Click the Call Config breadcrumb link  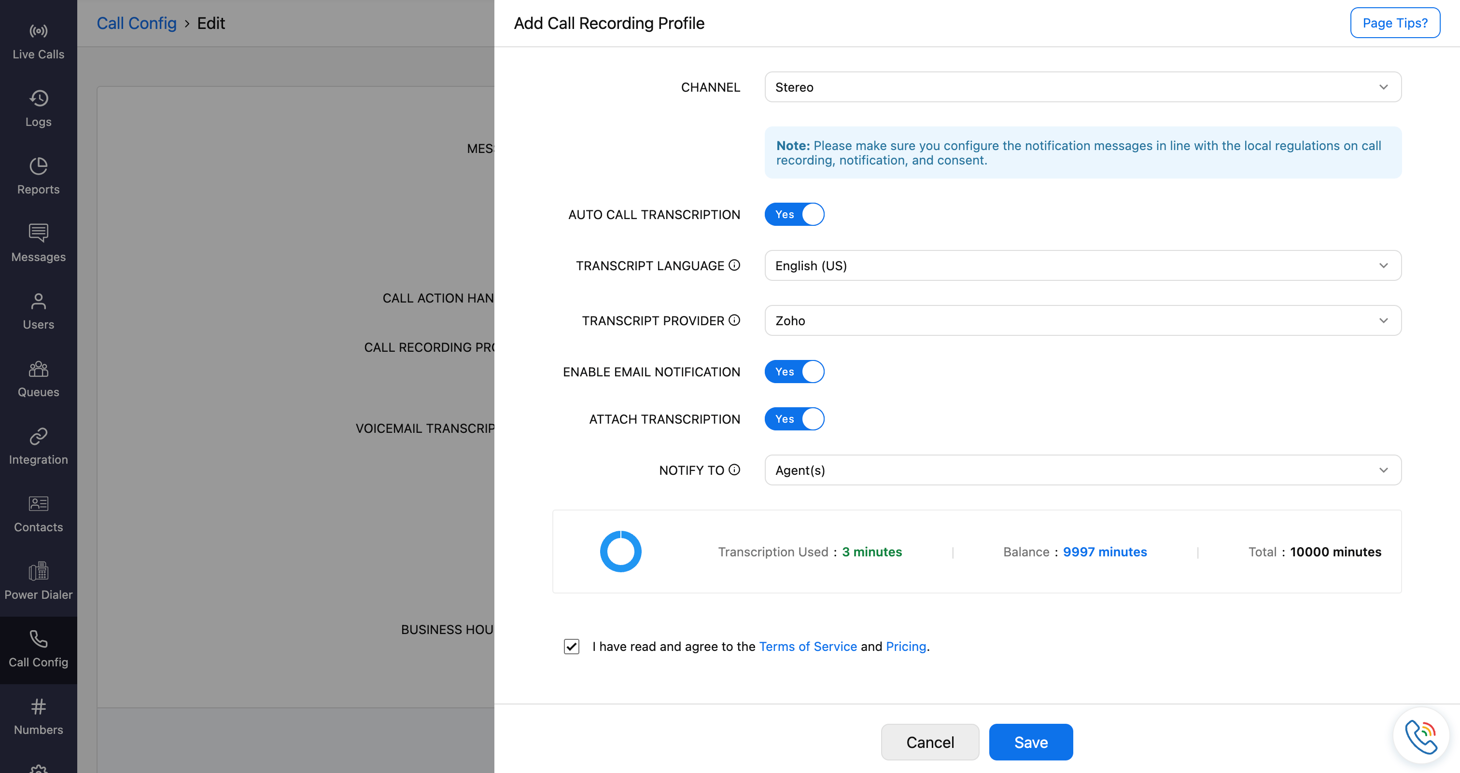click(137, 23)
